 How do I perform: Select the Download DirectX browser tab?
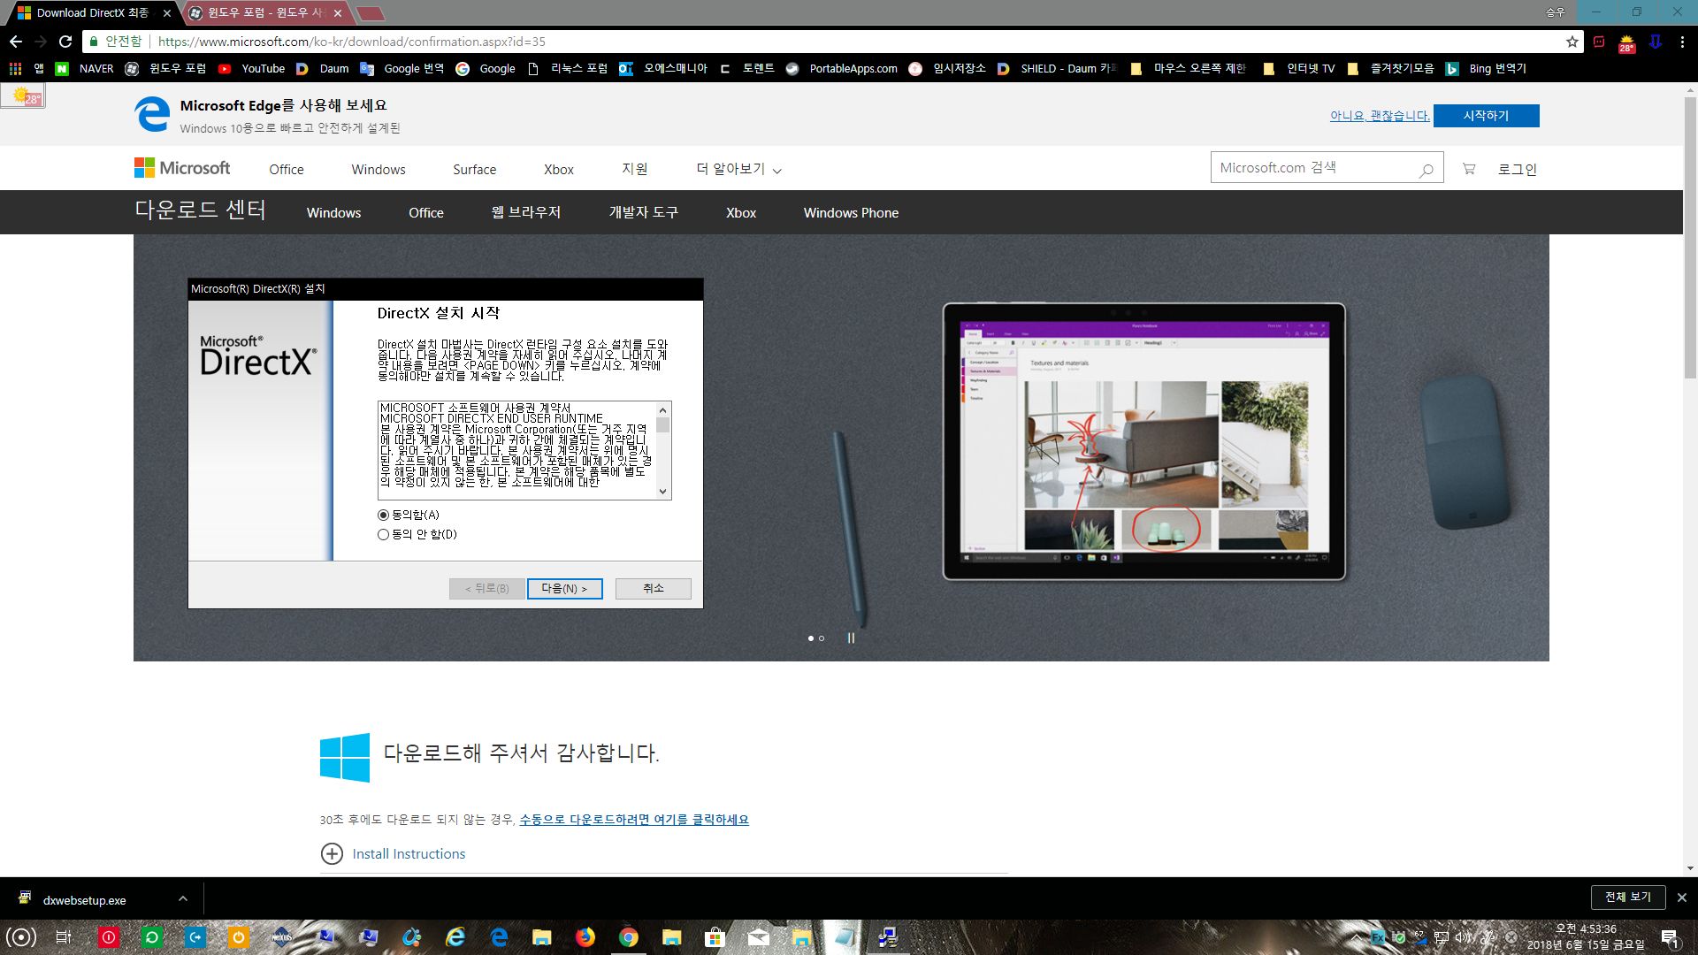[91, 13]
